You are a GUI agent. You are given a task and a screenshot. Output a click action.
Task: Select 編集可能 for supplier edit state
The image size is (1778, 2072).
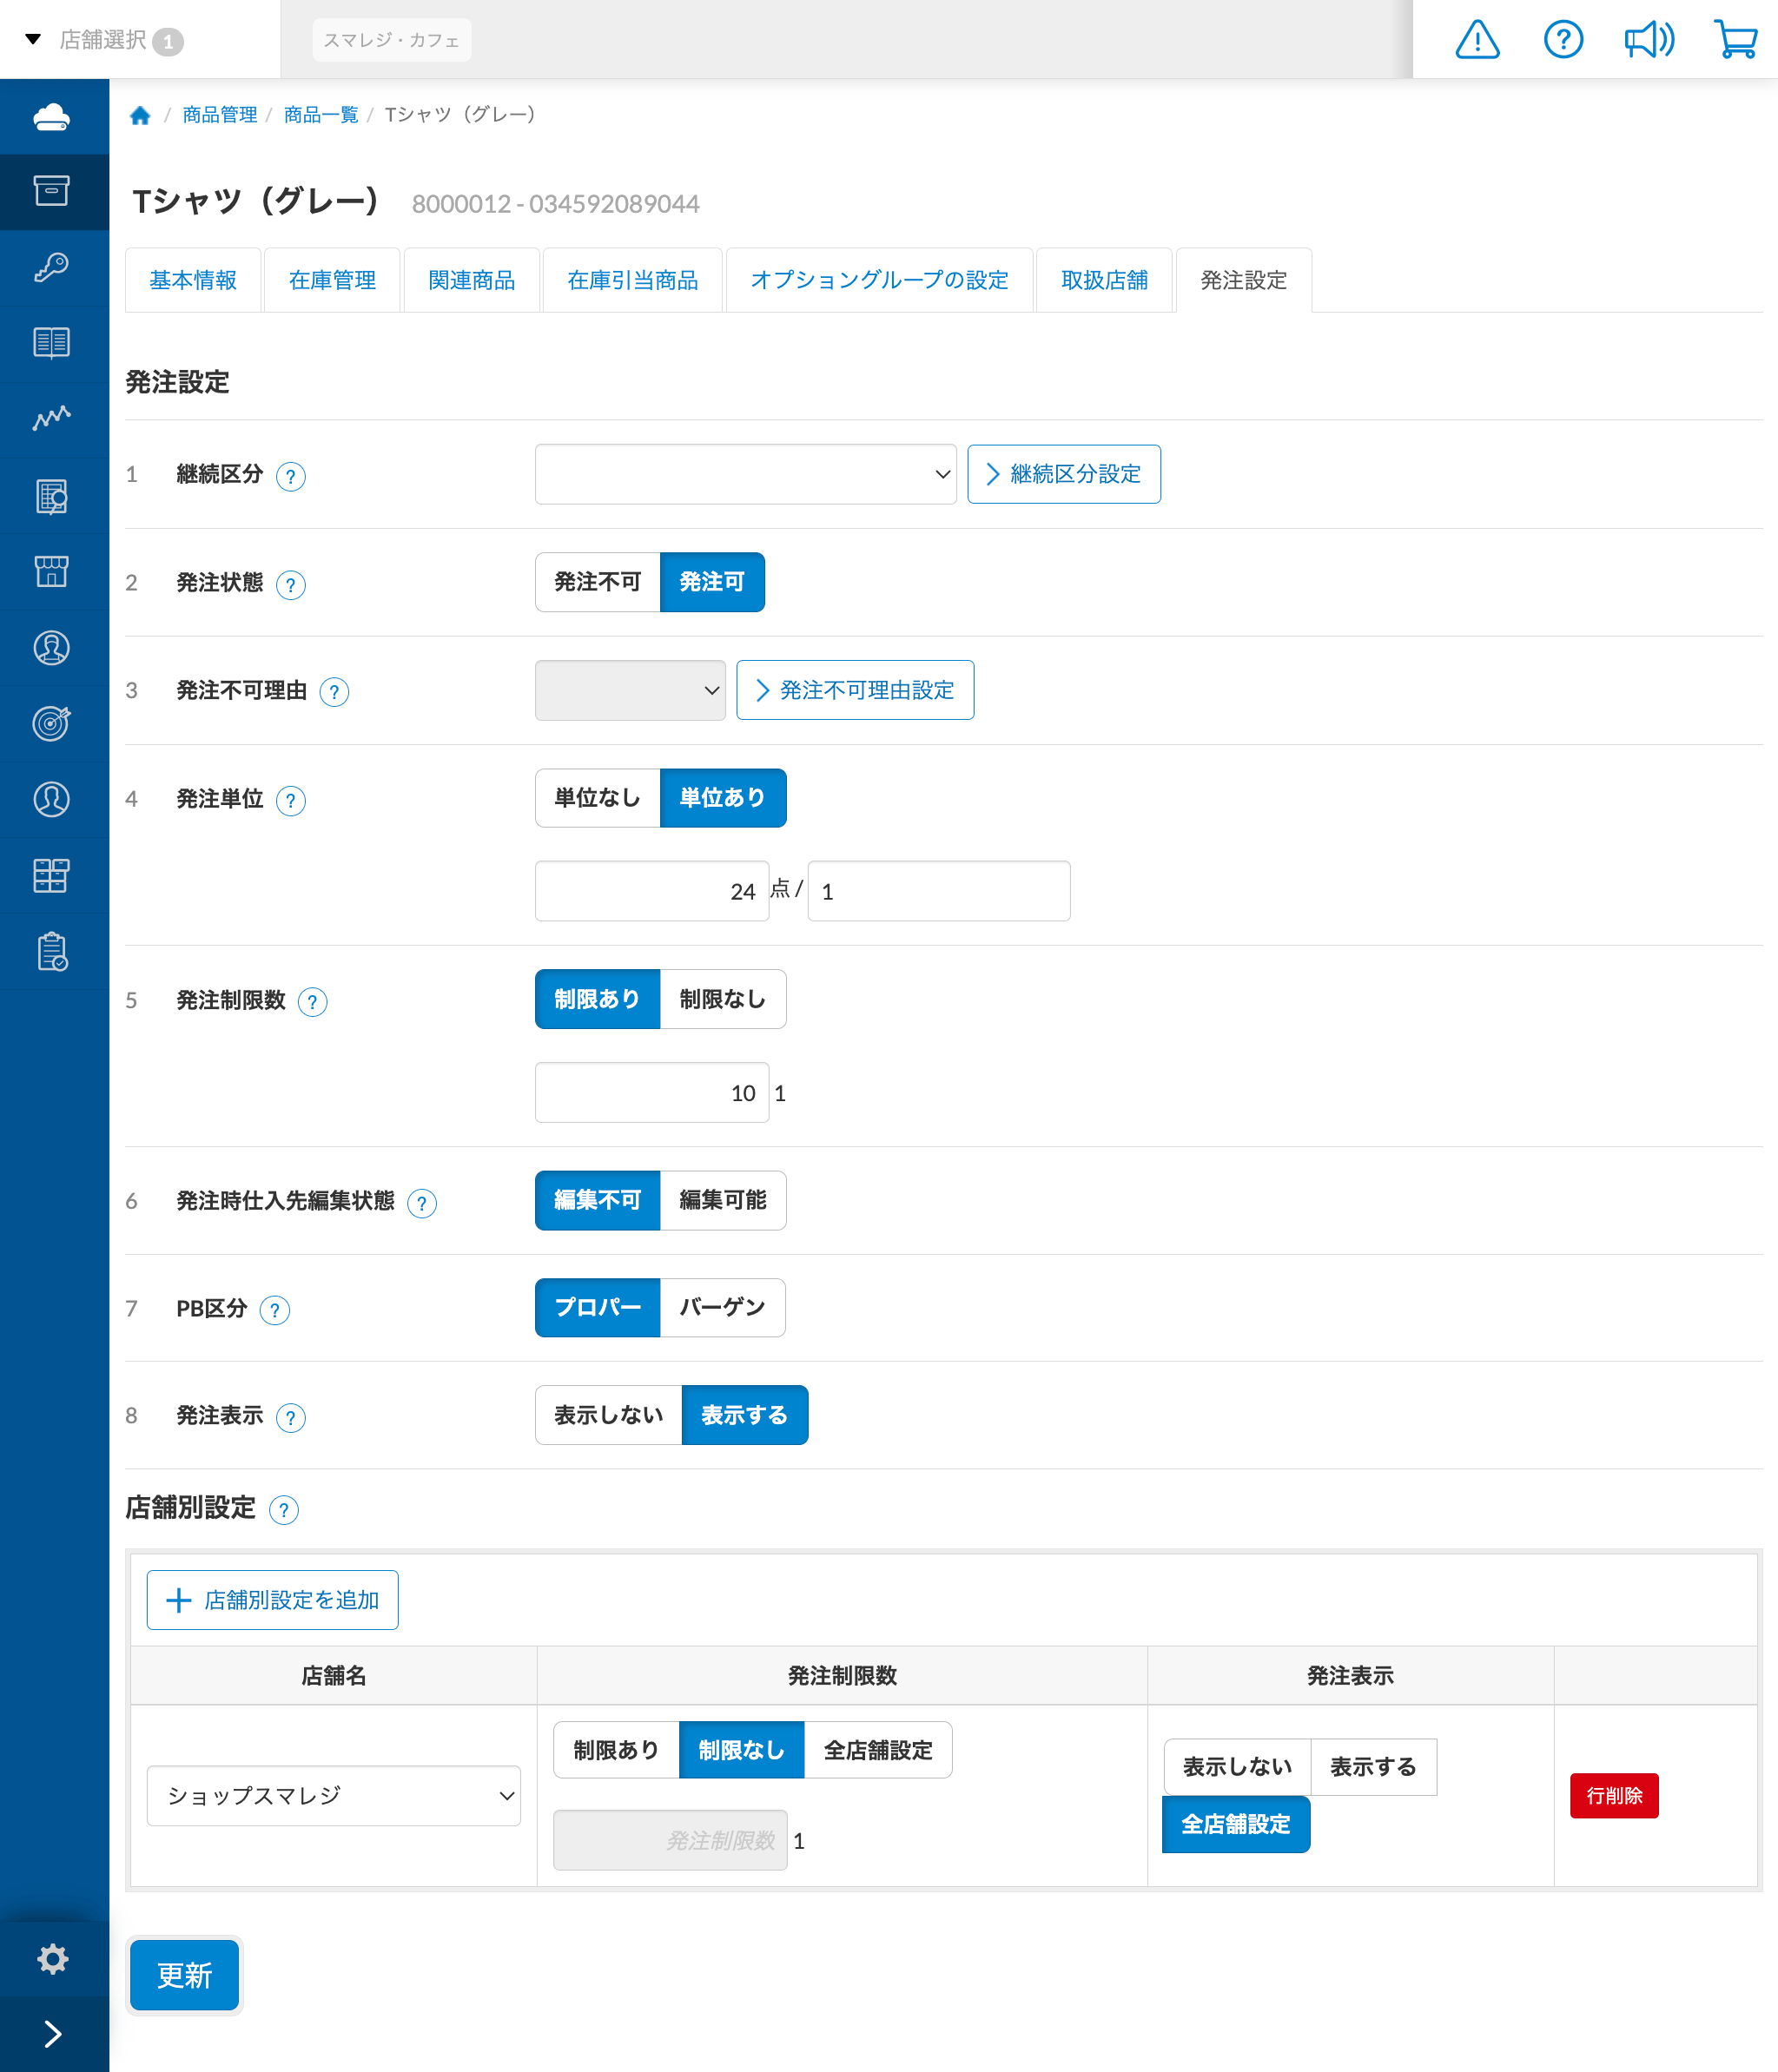click(x=723, y=1200)
